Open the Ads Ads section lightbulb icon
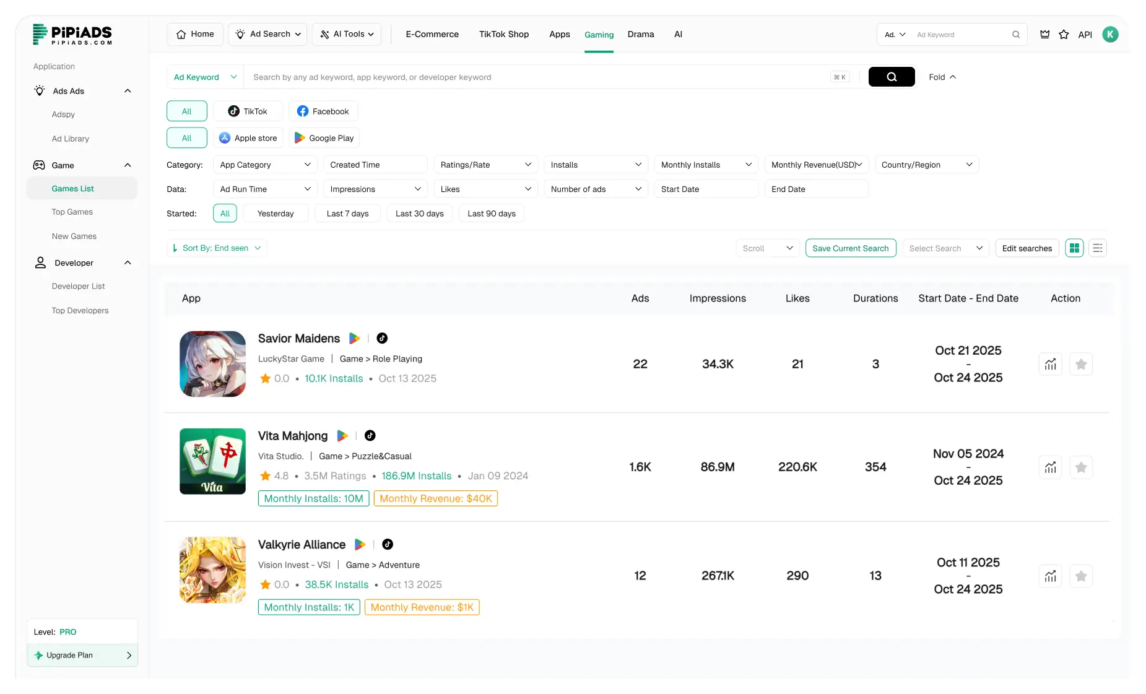Screen dimensions: 1146x694 tap(40, 90)
